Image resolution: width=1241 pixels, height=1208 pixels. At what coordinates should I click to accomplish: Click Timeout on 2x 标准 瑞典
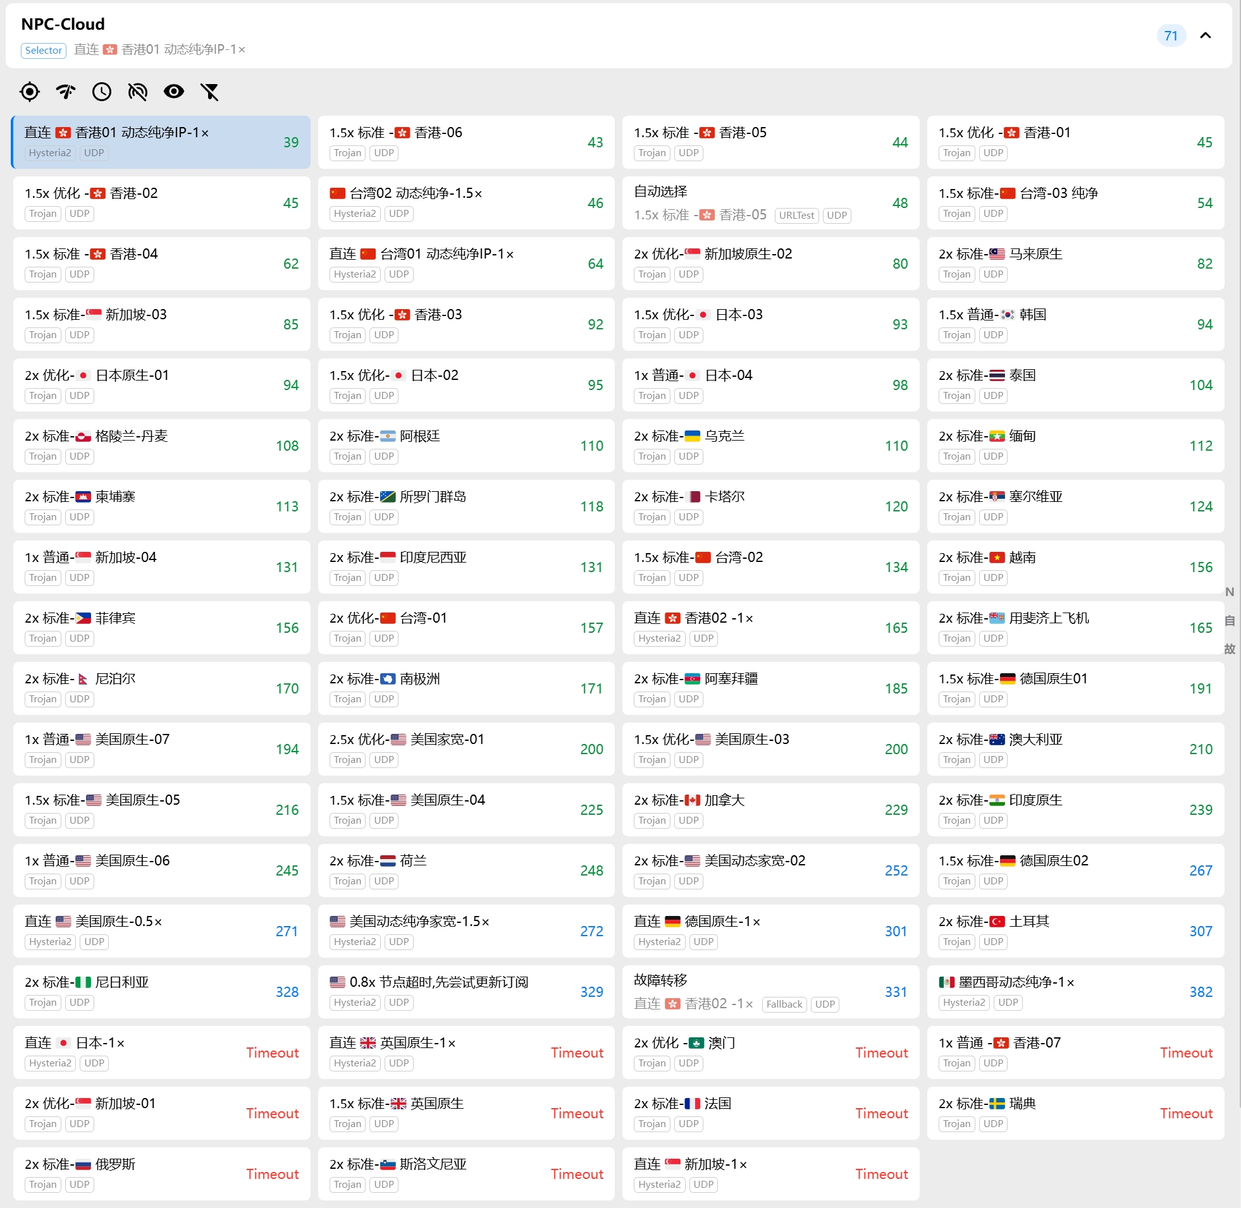(1185, 1113)
